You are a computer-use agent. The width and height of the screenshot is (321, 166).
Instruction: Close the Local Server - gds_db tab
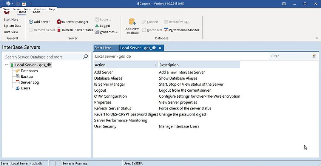coord(160,48)
